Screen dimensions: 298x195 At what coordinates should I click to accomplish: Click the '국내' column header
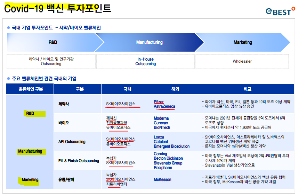click(x=125, y=89)
